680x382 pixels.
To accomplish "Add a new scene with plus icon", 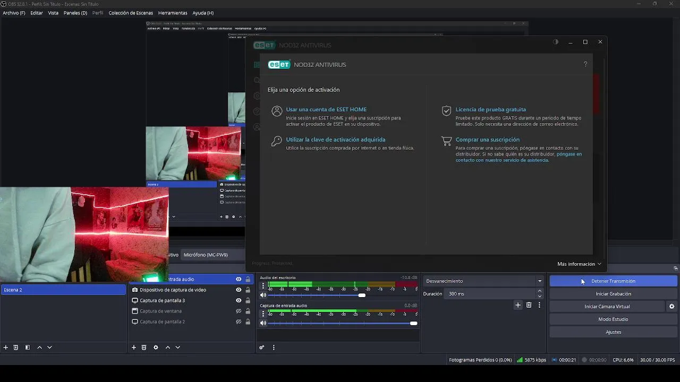I will [6, 348].
